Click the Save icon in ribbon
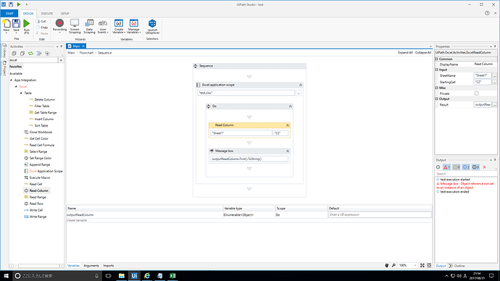Screen dimensions: 500x281 pos(16,24)
